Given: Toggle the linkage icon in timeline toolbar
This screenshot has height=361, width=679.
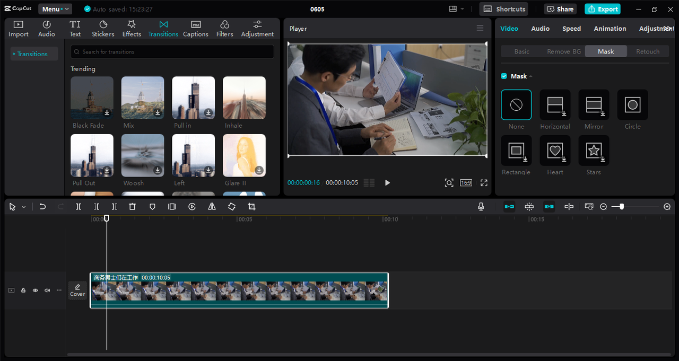Looking at the screenshot, I should click(x=549, y=207).
